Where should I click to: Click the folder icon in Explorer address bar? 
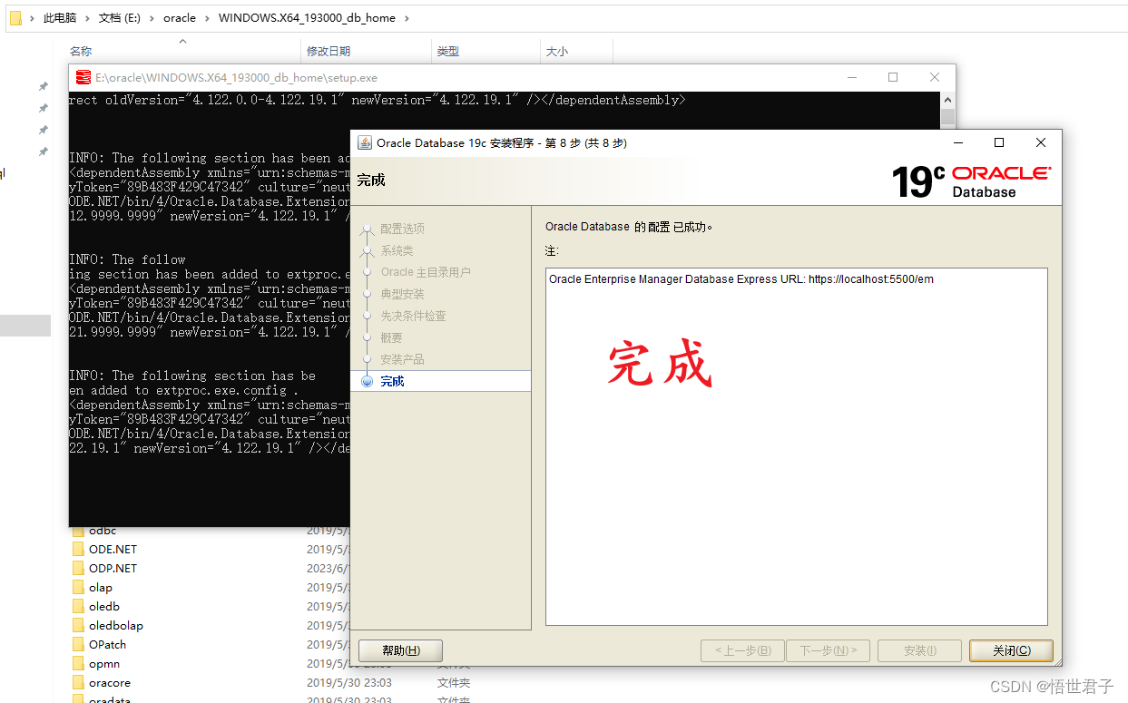pyautogui.click(x=15, y=17)
